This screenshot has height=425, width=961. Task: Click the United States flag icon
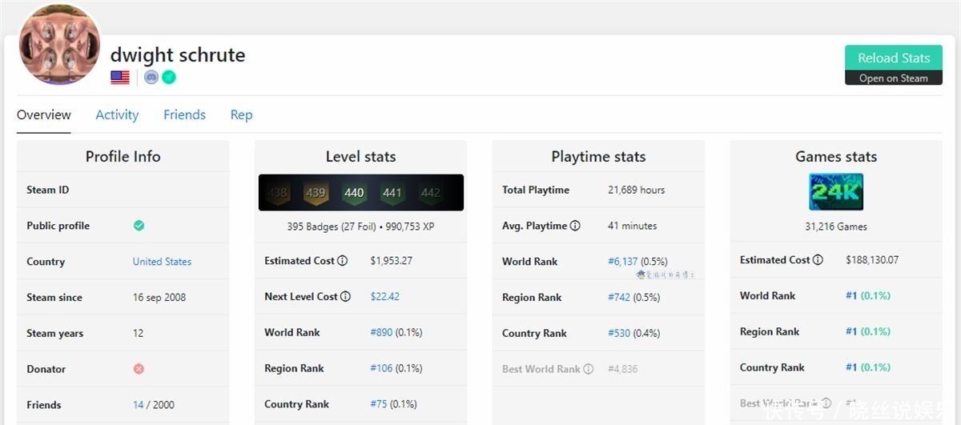pyautogui.click(x=120, y=78)
